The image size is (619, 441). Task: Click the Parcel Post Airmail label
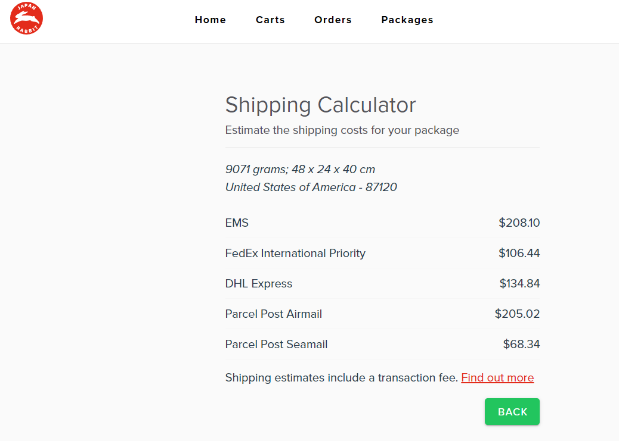(x=274, y=314)
